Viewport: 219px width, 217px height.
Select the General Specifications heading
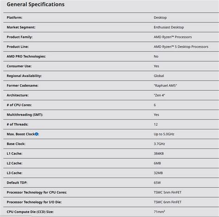click(36, 4)
